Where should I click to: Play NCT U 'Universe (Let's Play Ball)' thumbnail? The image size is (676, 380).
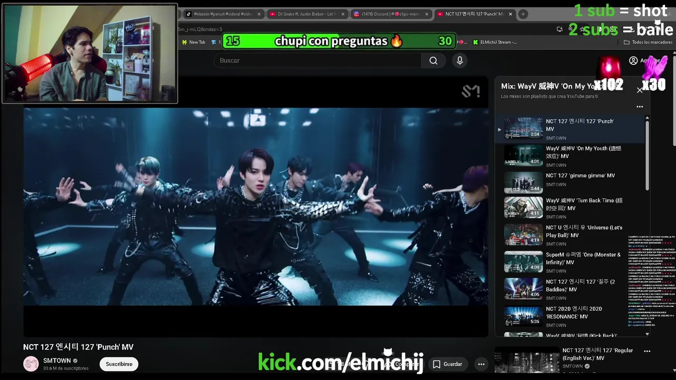[523, 234]
